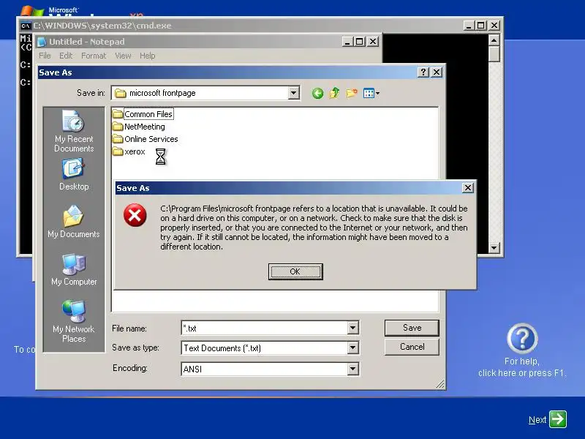Click the Save As dialog help button
The width and height of the screenshot is (585, 439).
[x=423, y=72]
